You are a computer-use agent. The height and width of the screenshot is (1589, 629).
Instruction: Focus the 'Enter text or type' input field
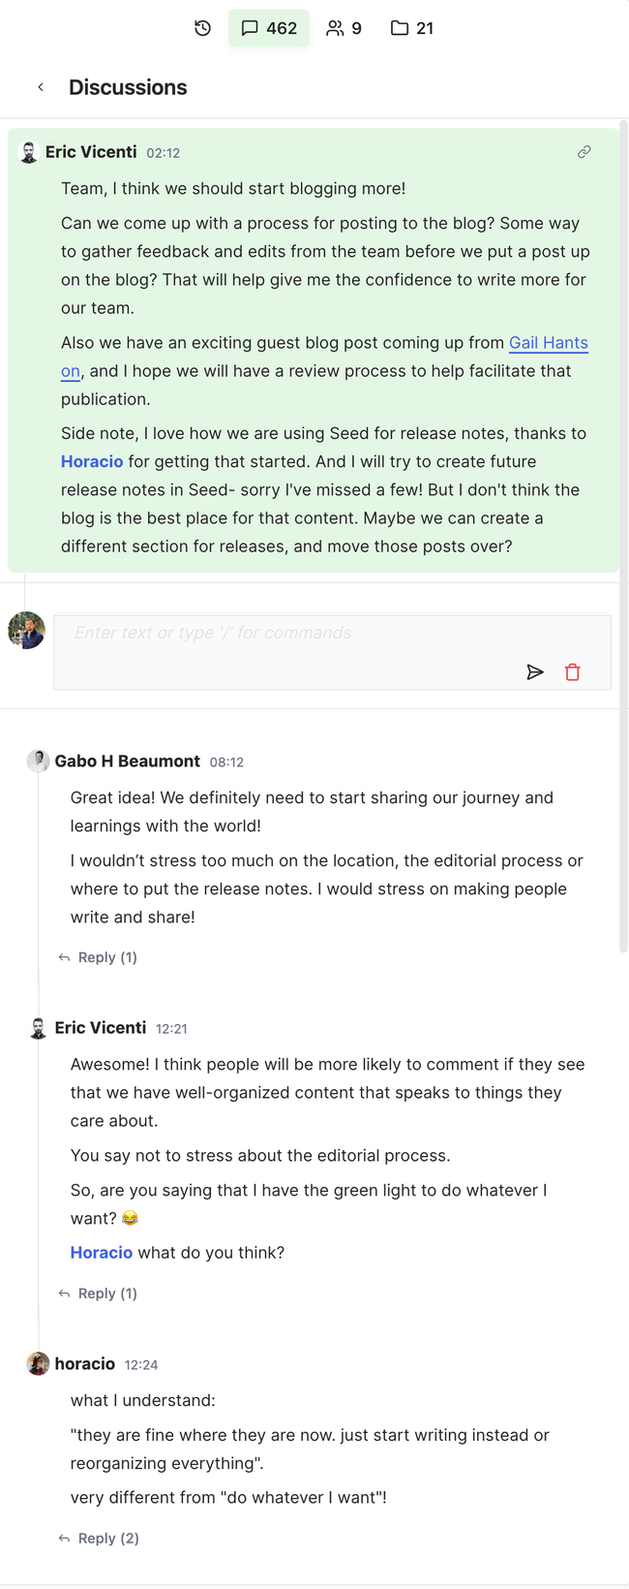tap(290, 634)
